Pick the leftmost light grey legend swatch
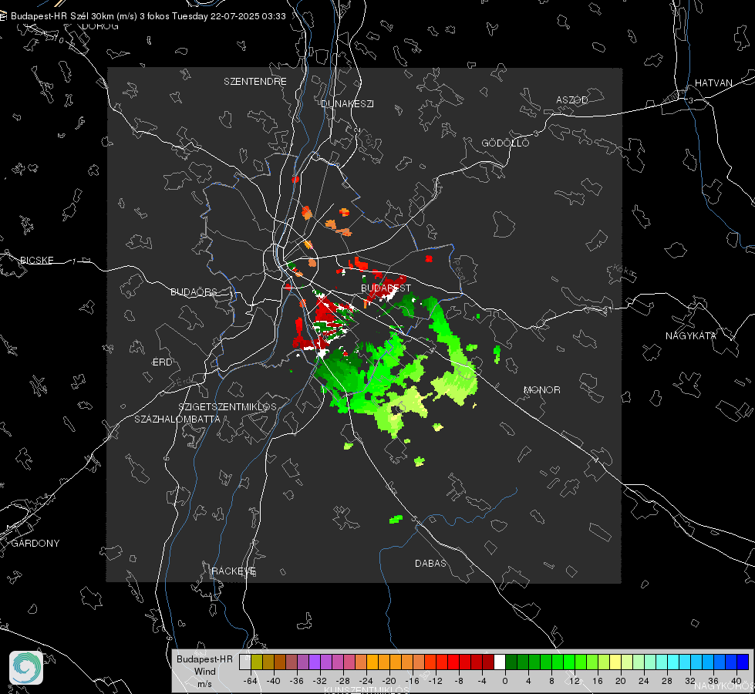The height and width of the screenshot is (694, 755). (244, 662)
